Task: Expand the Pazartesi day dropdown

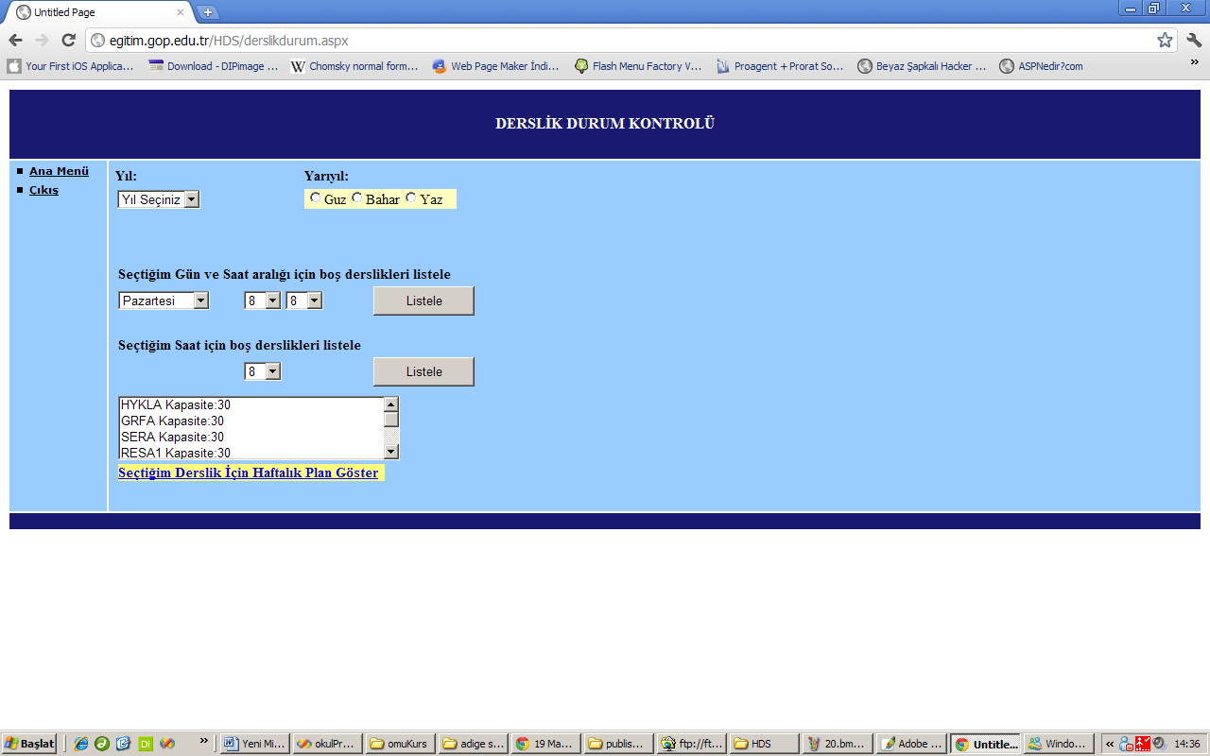Action: (x=164, y=301)
